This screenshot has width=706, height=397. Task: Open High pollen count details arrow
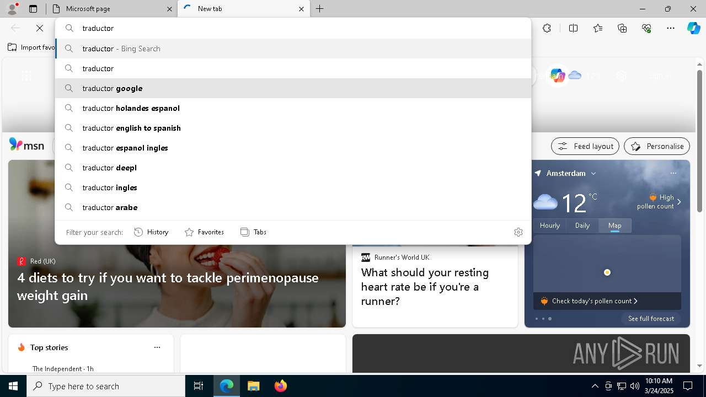679,202
